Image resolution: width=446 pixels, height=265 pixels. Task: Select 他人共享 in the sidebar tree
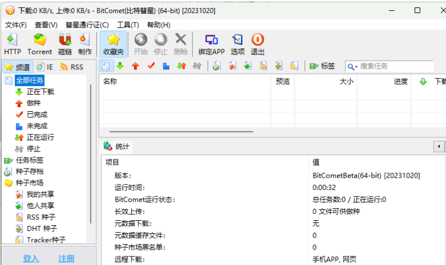(40, 205)
